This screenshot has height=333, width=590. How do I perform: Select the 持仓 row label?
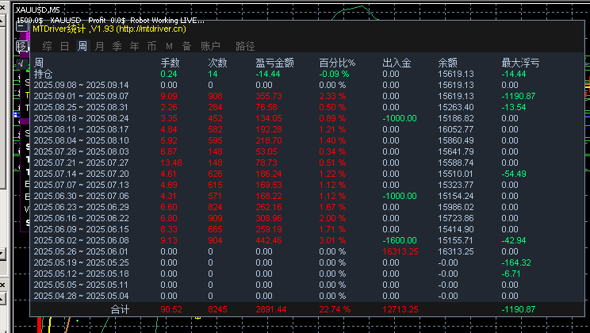[x=44, y=74]
